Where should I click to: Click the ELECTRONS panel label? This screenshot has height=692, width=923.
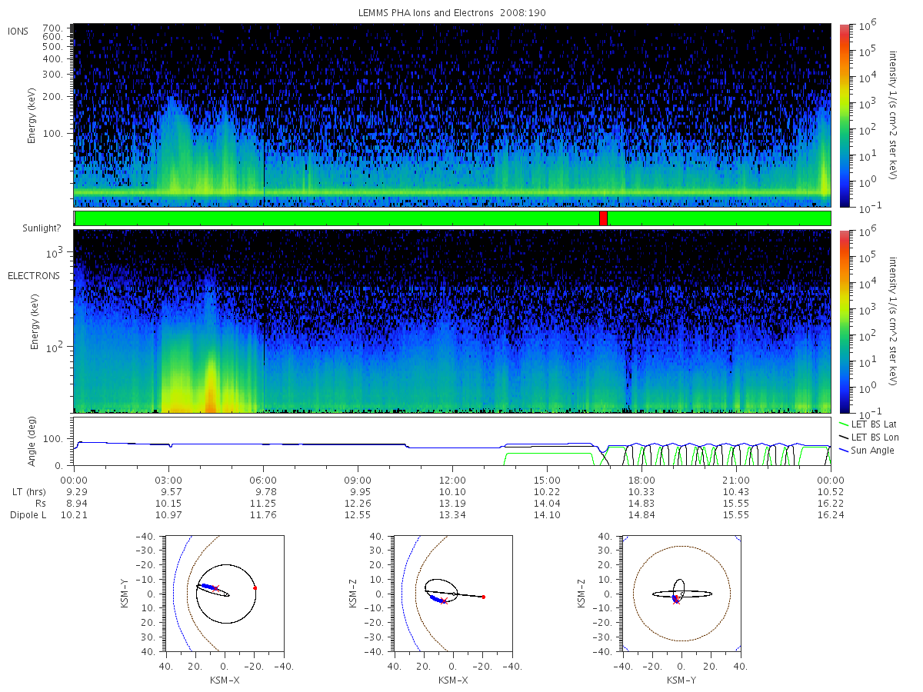33,275
